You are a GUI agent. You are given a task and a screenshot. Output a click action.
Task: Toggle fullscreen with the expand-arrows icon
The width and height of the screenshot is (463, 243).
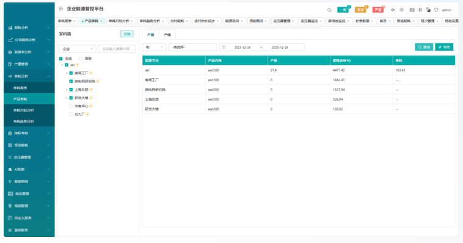tap(420, 10)
